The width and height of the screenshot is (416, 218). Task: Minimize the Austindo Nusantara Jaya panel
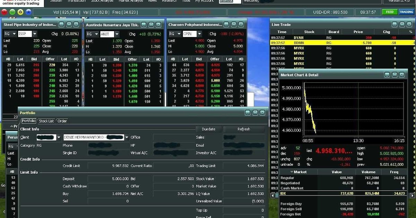pos(144,25)
